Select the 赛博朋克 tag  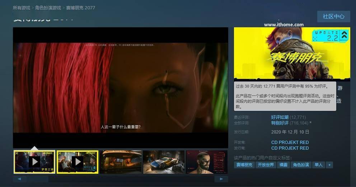[x=244, y=165]
